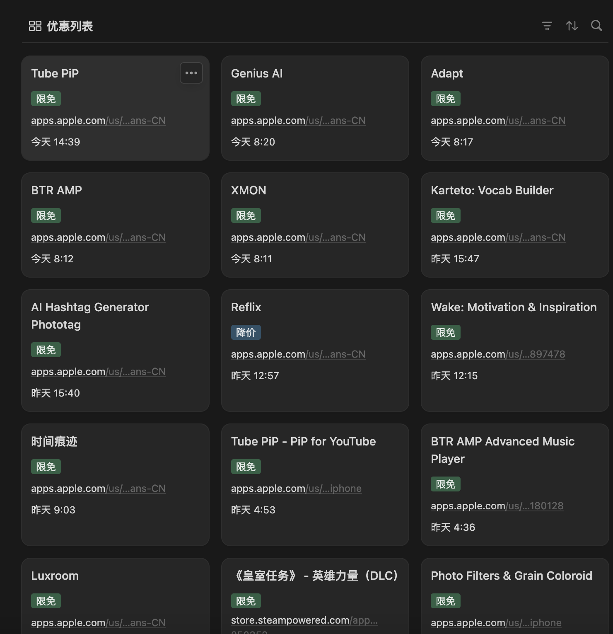This screenshot has width=613, height=634.
Task: Click Photo Filters & Grain Coloroid title
Action: pos(512,576)
